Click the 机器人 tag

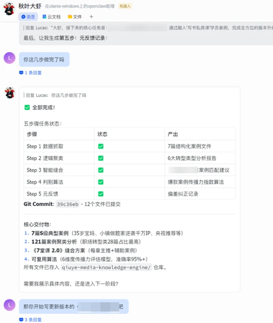(125, 6)
